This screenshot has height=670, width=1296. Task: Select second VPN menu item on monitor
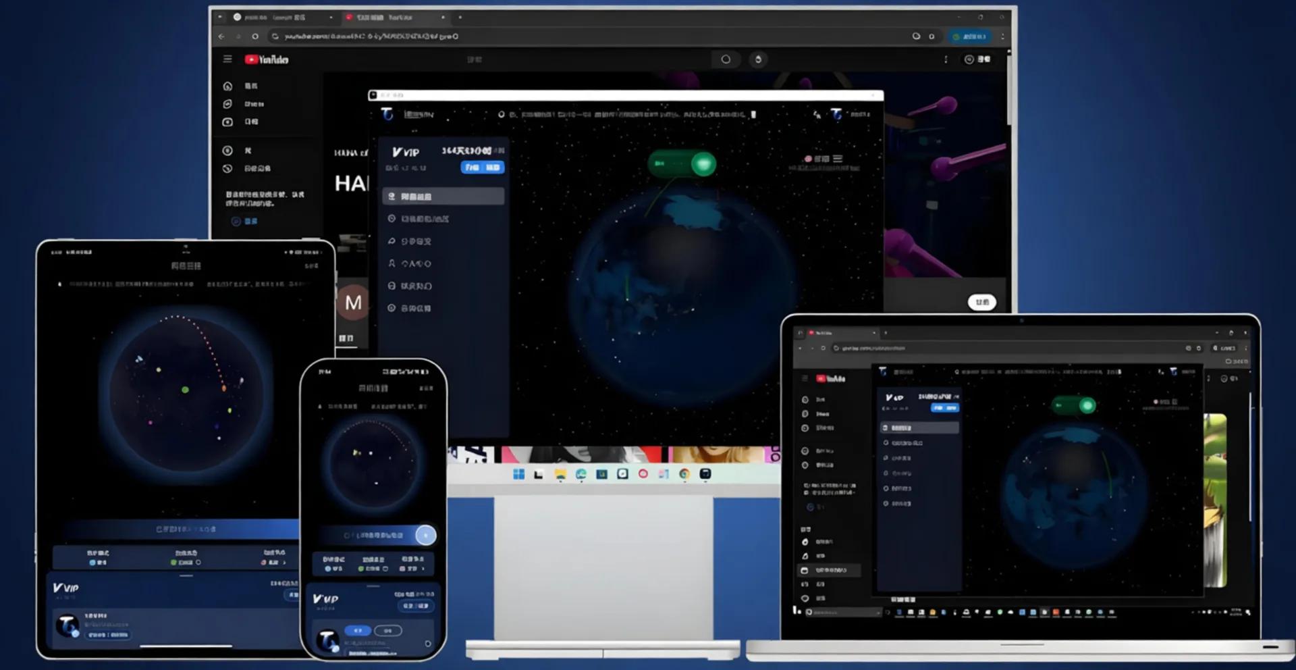(443, 219)
